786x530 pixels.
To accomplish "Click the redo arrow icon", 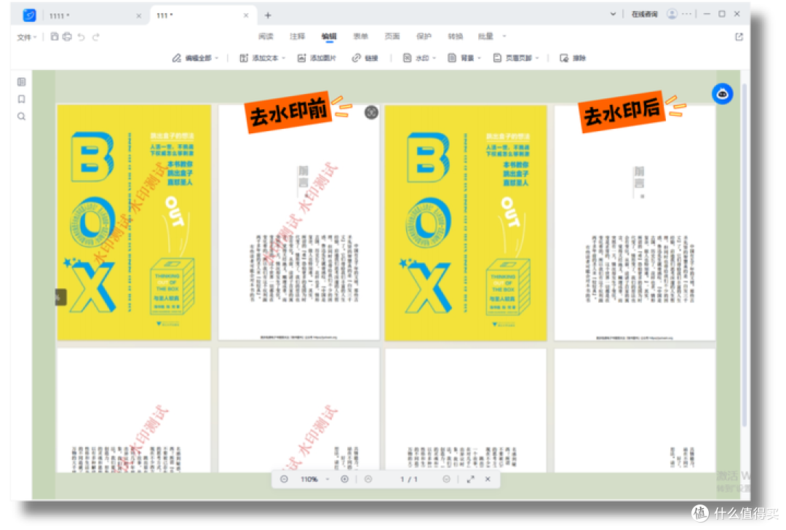I will [x=95, y=36].
